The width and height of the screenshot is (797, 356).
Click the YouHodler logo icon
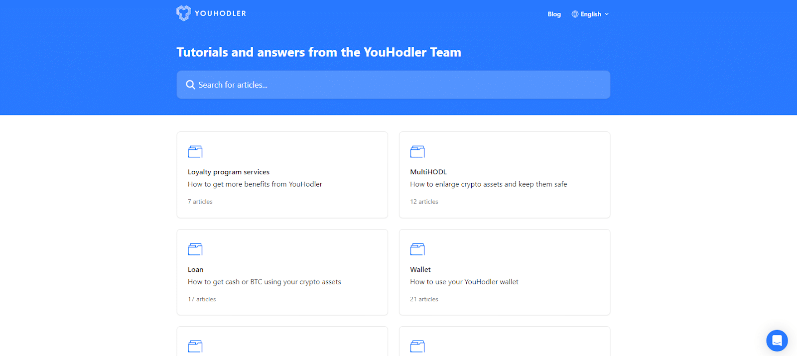coord(183,13)
